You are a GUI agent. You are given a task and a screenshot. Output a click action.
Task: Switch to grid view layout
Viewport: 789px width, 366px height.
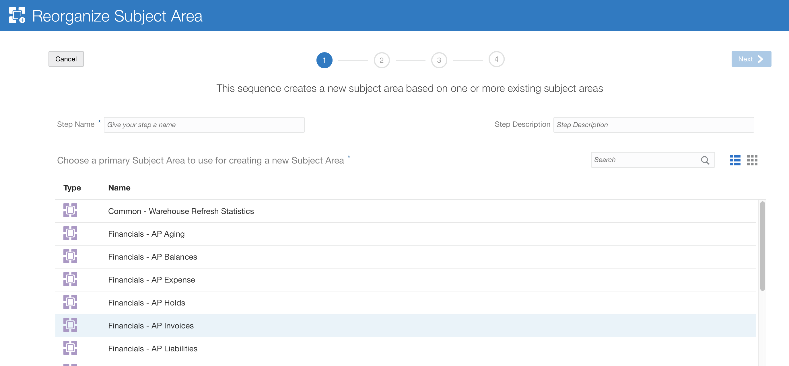point(752,160)
